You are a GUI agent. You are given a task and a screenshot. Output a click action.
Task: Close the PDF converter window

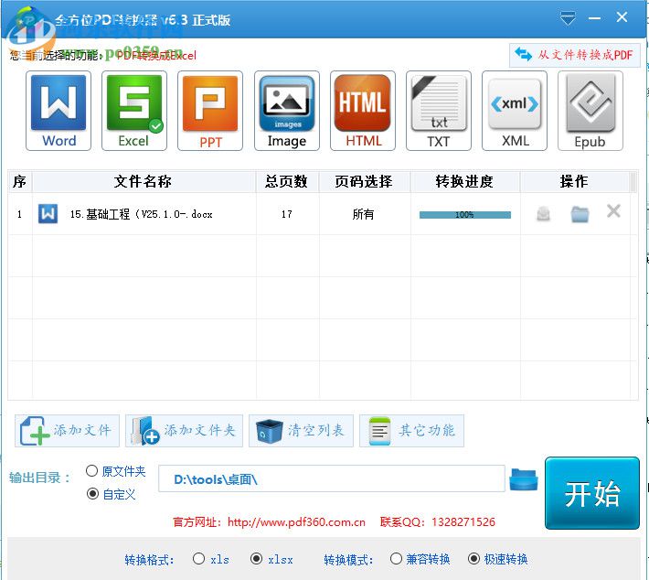[622, 17]
